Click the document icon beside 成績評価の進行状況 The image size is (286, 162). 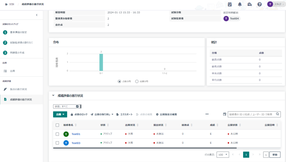[x=5, y=99]
